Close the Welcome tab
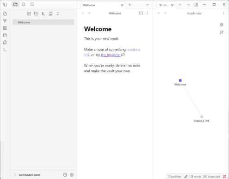 [x=122, y=5]
